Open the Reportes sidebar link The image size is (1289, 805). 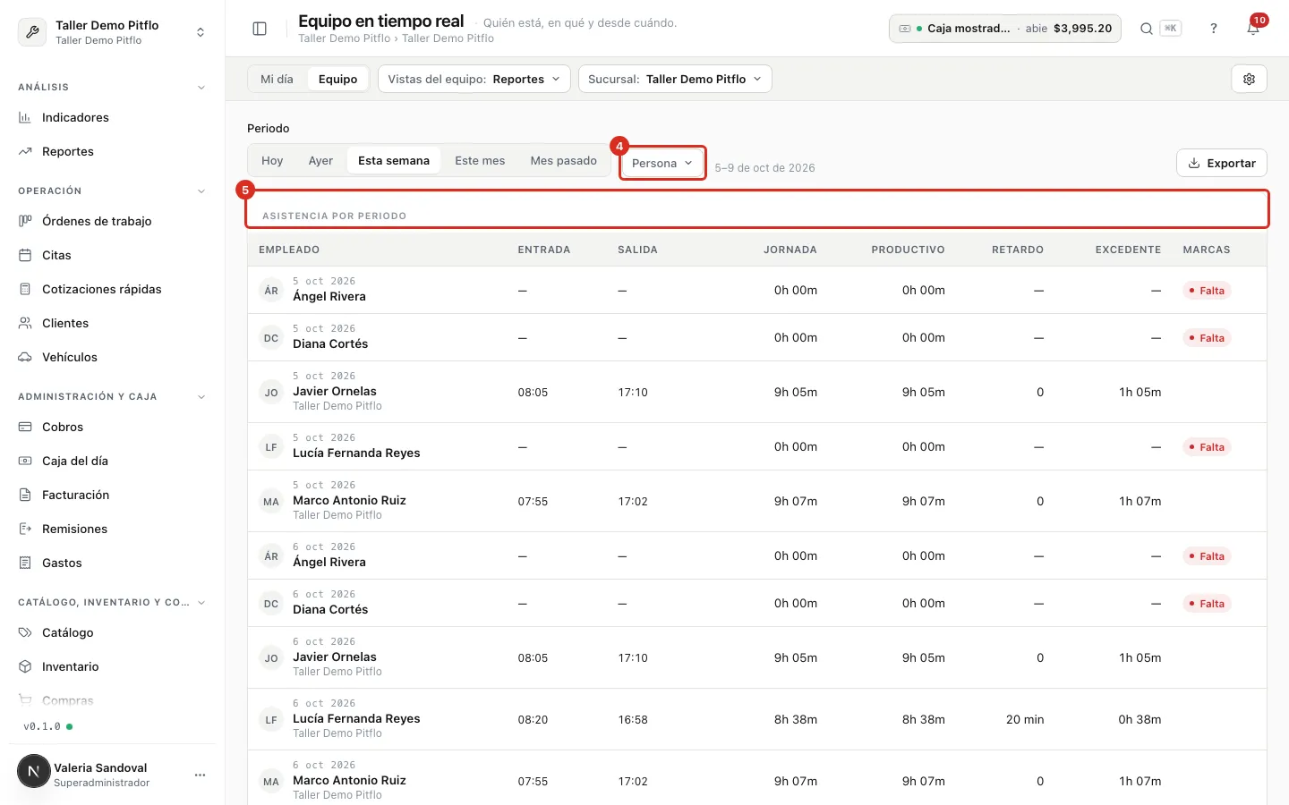pos(112,151)
